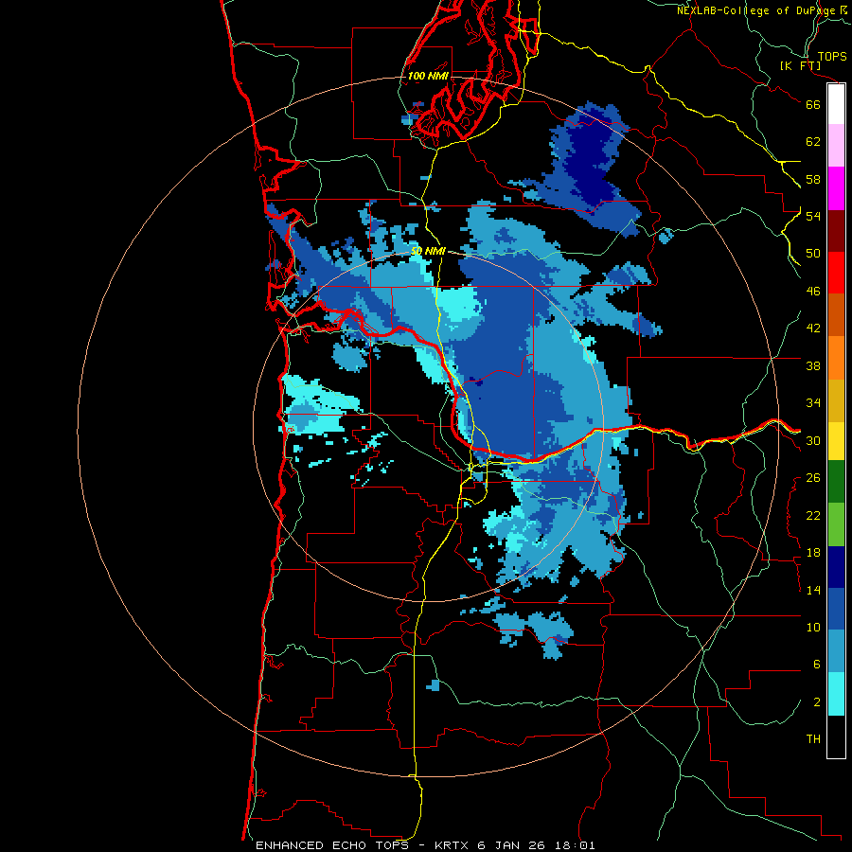The width and height of the screenshot is (852, 852).
Task: Click the '2' legend value label
Action: point(817,702)
